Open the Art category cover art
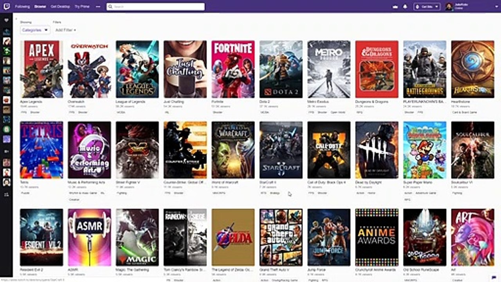501x282 pixels. pos(473,237)
